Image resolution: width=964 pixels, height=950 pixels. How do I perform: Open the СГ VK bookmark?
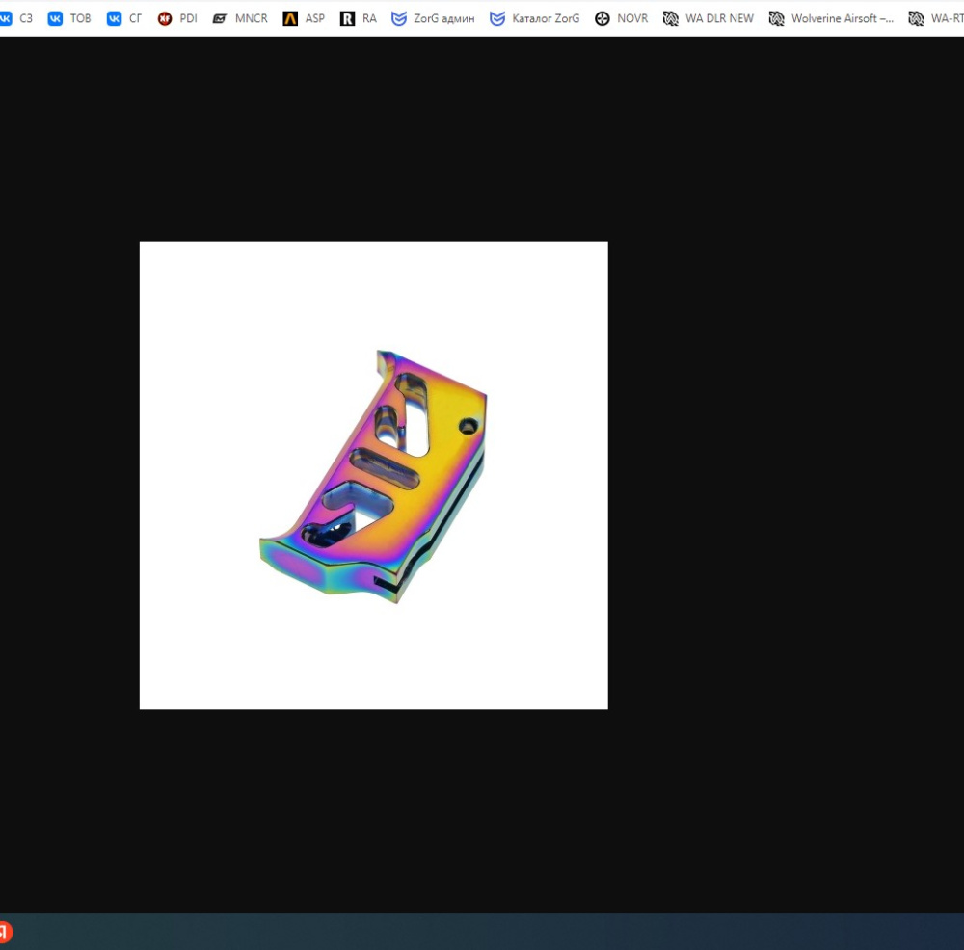124,18
